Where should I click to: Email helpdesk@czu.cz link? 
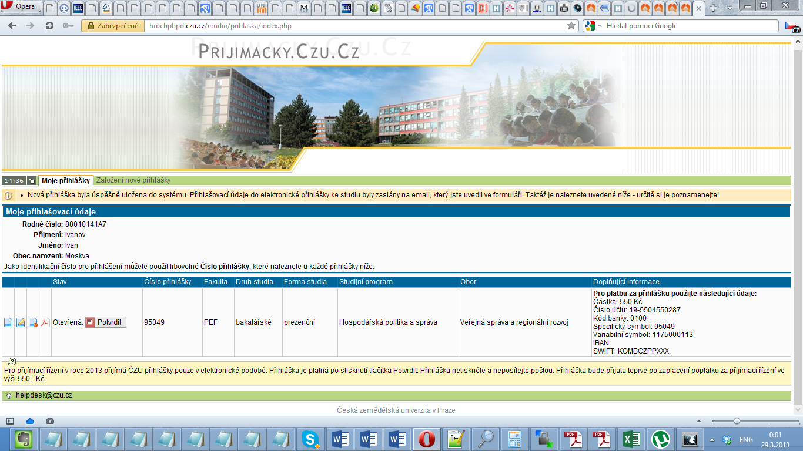[44, 396]
